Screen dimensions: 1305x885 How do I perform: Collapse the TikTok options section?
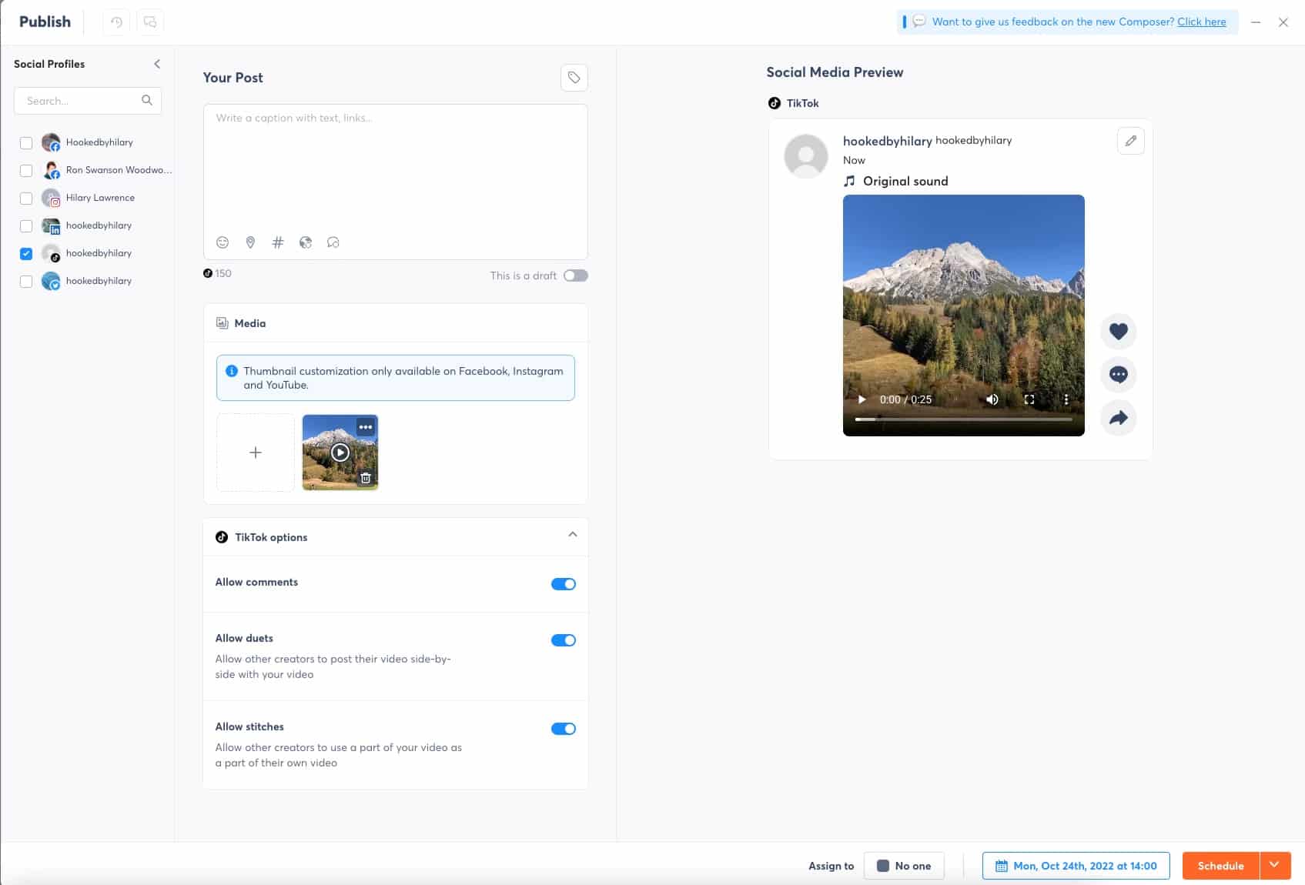tap(573, 534)
